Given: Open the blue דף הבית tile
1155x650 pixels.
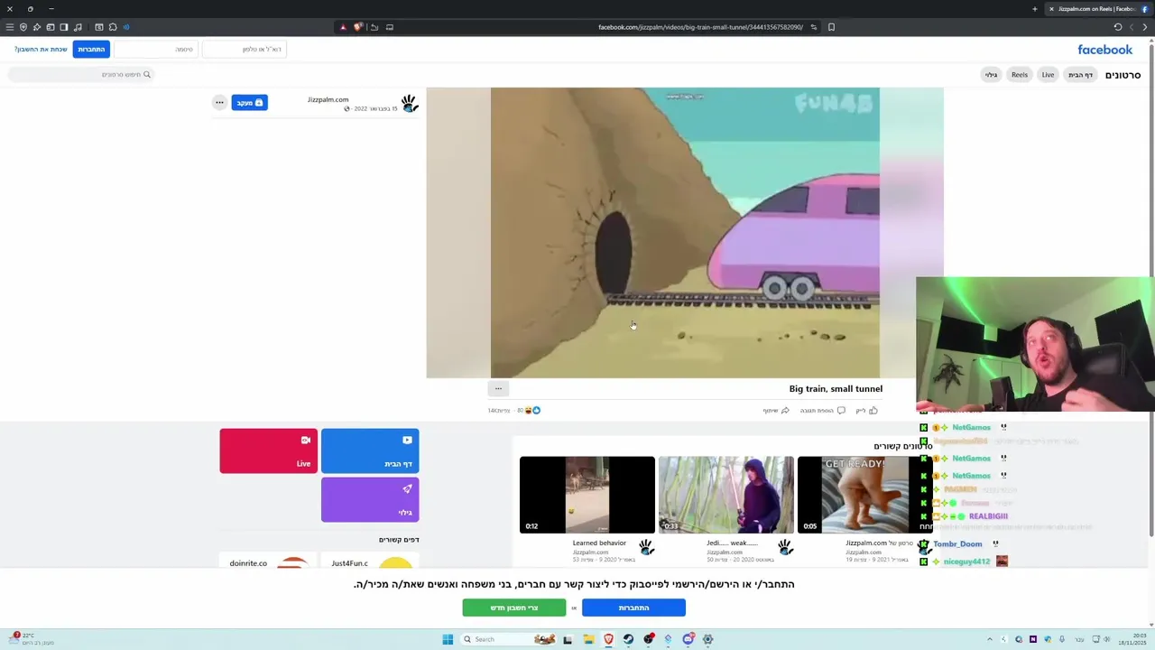Looking at the screenshot, I should click(x=370, y=450).
